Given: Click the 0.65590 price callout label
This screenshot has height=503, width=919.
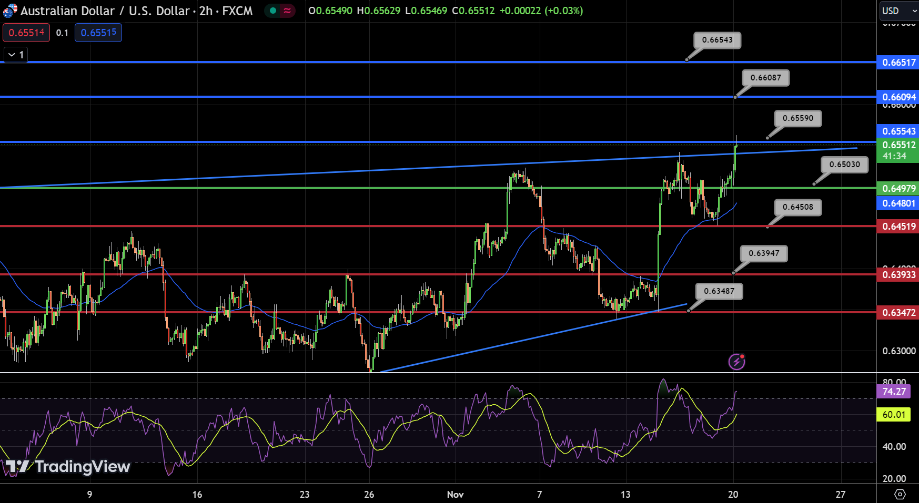Looking at the screenshot, I should [x=797, y=118].
